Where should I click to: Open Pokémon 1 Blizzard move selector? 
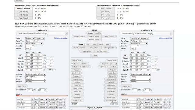click(25, 99)
